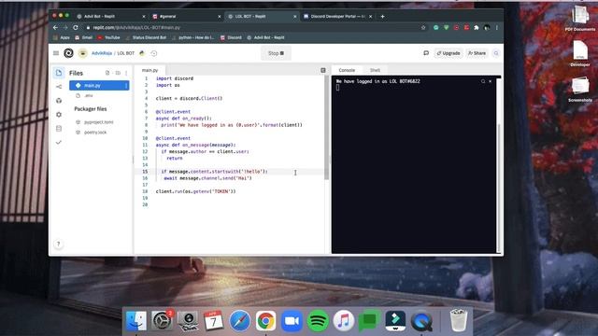Screen dimensions: 598x336
Task: Open the Files panel in Replit sidebar
Action: pos(59,73)
